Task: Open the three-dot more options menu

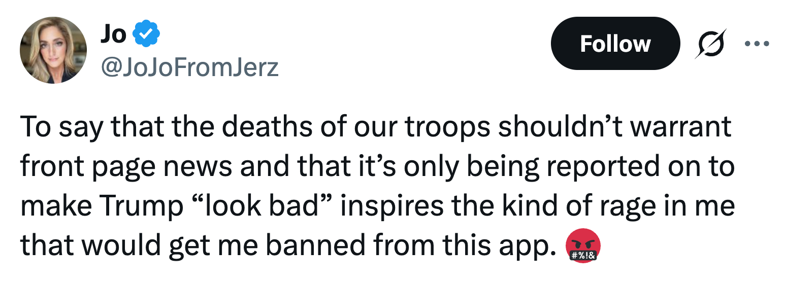Action: (x=757, y=44)
